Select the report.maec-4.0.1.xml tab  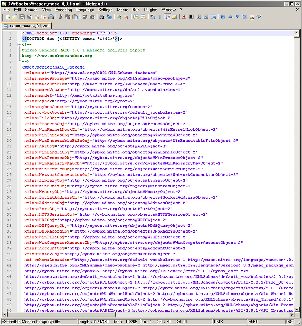click(27, 26)
